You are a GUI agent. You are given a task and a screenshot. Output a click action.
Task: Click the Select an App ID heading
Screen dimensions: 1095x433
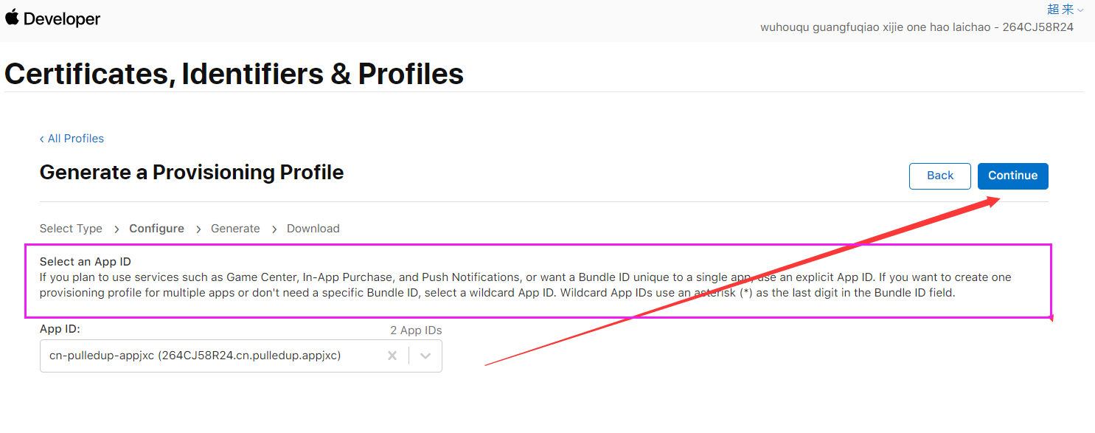point(85,262)
